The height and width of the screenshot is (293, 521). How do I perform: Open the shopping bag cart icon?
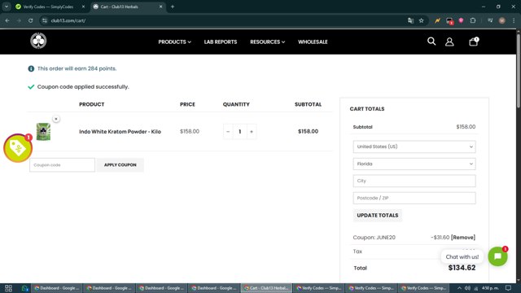point(474,42)
